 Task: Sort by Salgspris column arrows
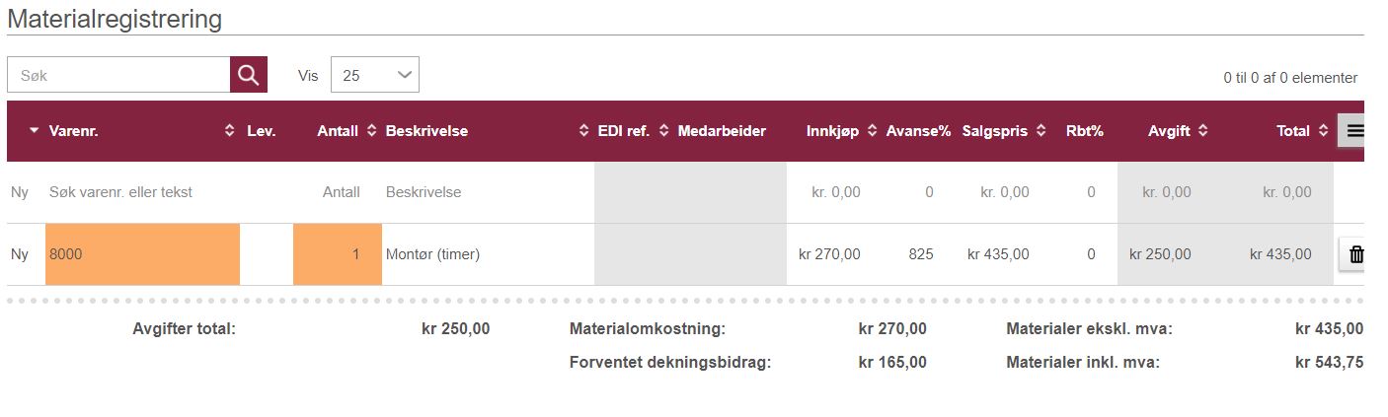coord(1041,131)
